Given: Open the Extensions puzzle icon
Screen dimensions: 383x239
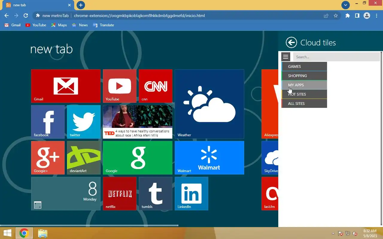Looking at the screenshot, I should coord(347,16).
